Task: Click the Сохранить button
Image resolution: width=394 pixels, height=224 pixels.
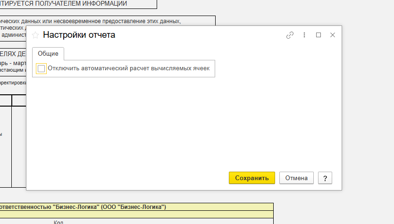Action: coord(252,178)
